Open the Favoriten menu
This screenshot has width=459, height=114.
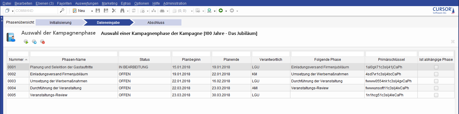click(65, 3)
